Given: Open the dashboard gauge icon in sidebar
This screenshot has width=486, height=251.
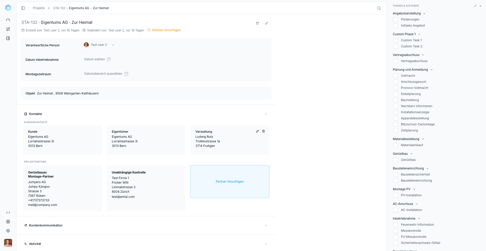Looking at the screenshot, I should 8,20.
